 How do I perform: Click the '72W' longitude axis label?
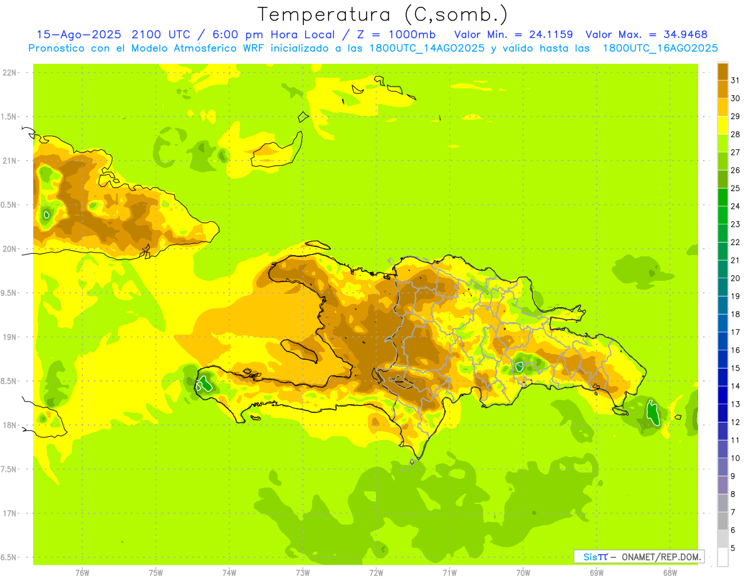376,572
